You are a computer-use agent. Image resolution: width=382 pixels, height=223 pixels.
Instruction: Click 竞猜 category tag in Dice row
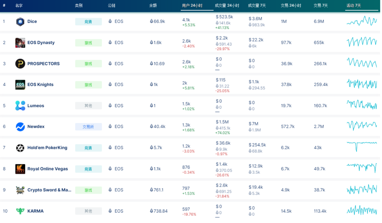pos(89,22)
